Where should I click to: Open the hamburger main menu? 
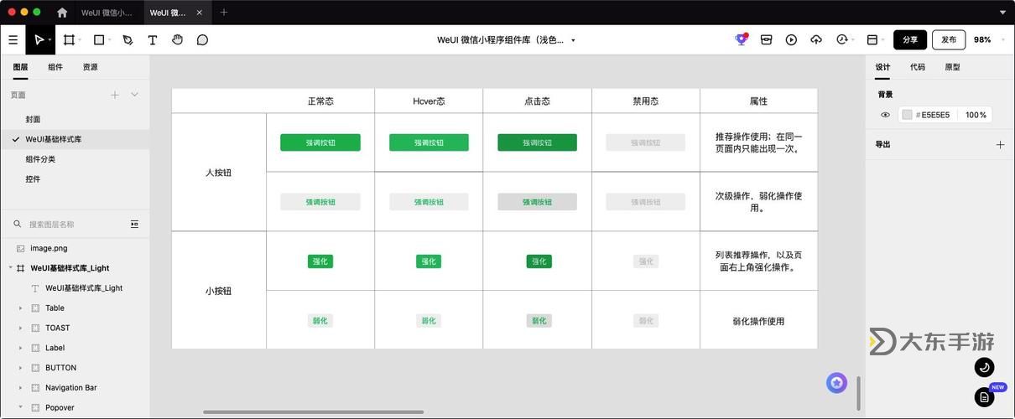(13, 39)
